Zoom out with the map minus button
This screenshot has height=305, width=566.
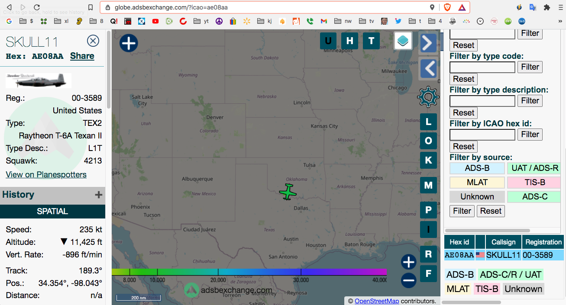[x=408, y=280]
